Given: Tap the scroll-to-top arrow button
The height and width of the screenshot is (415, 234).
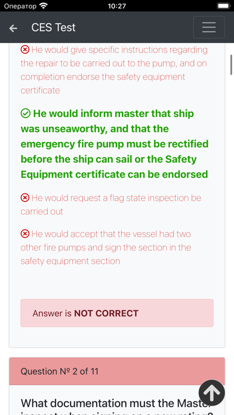Looking at the screenshot, I should (x=212, y=393).
